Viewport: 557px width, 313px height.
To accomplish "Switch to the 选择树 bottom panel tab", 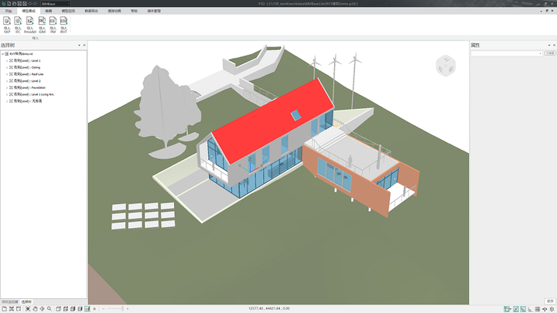I will pyautogui.click(x=26, y=301).
